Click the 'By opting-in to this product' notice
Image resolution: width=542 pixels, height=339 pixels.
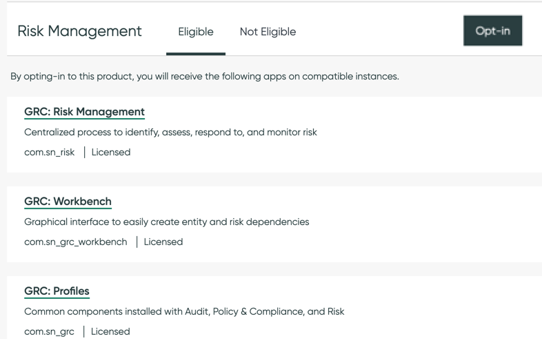205,76
